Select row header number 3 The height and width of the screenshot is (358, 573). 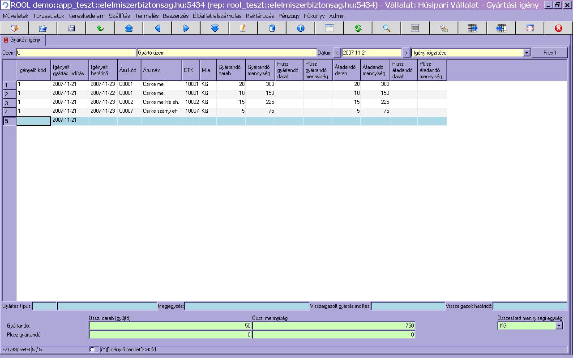tap(9, 103)
